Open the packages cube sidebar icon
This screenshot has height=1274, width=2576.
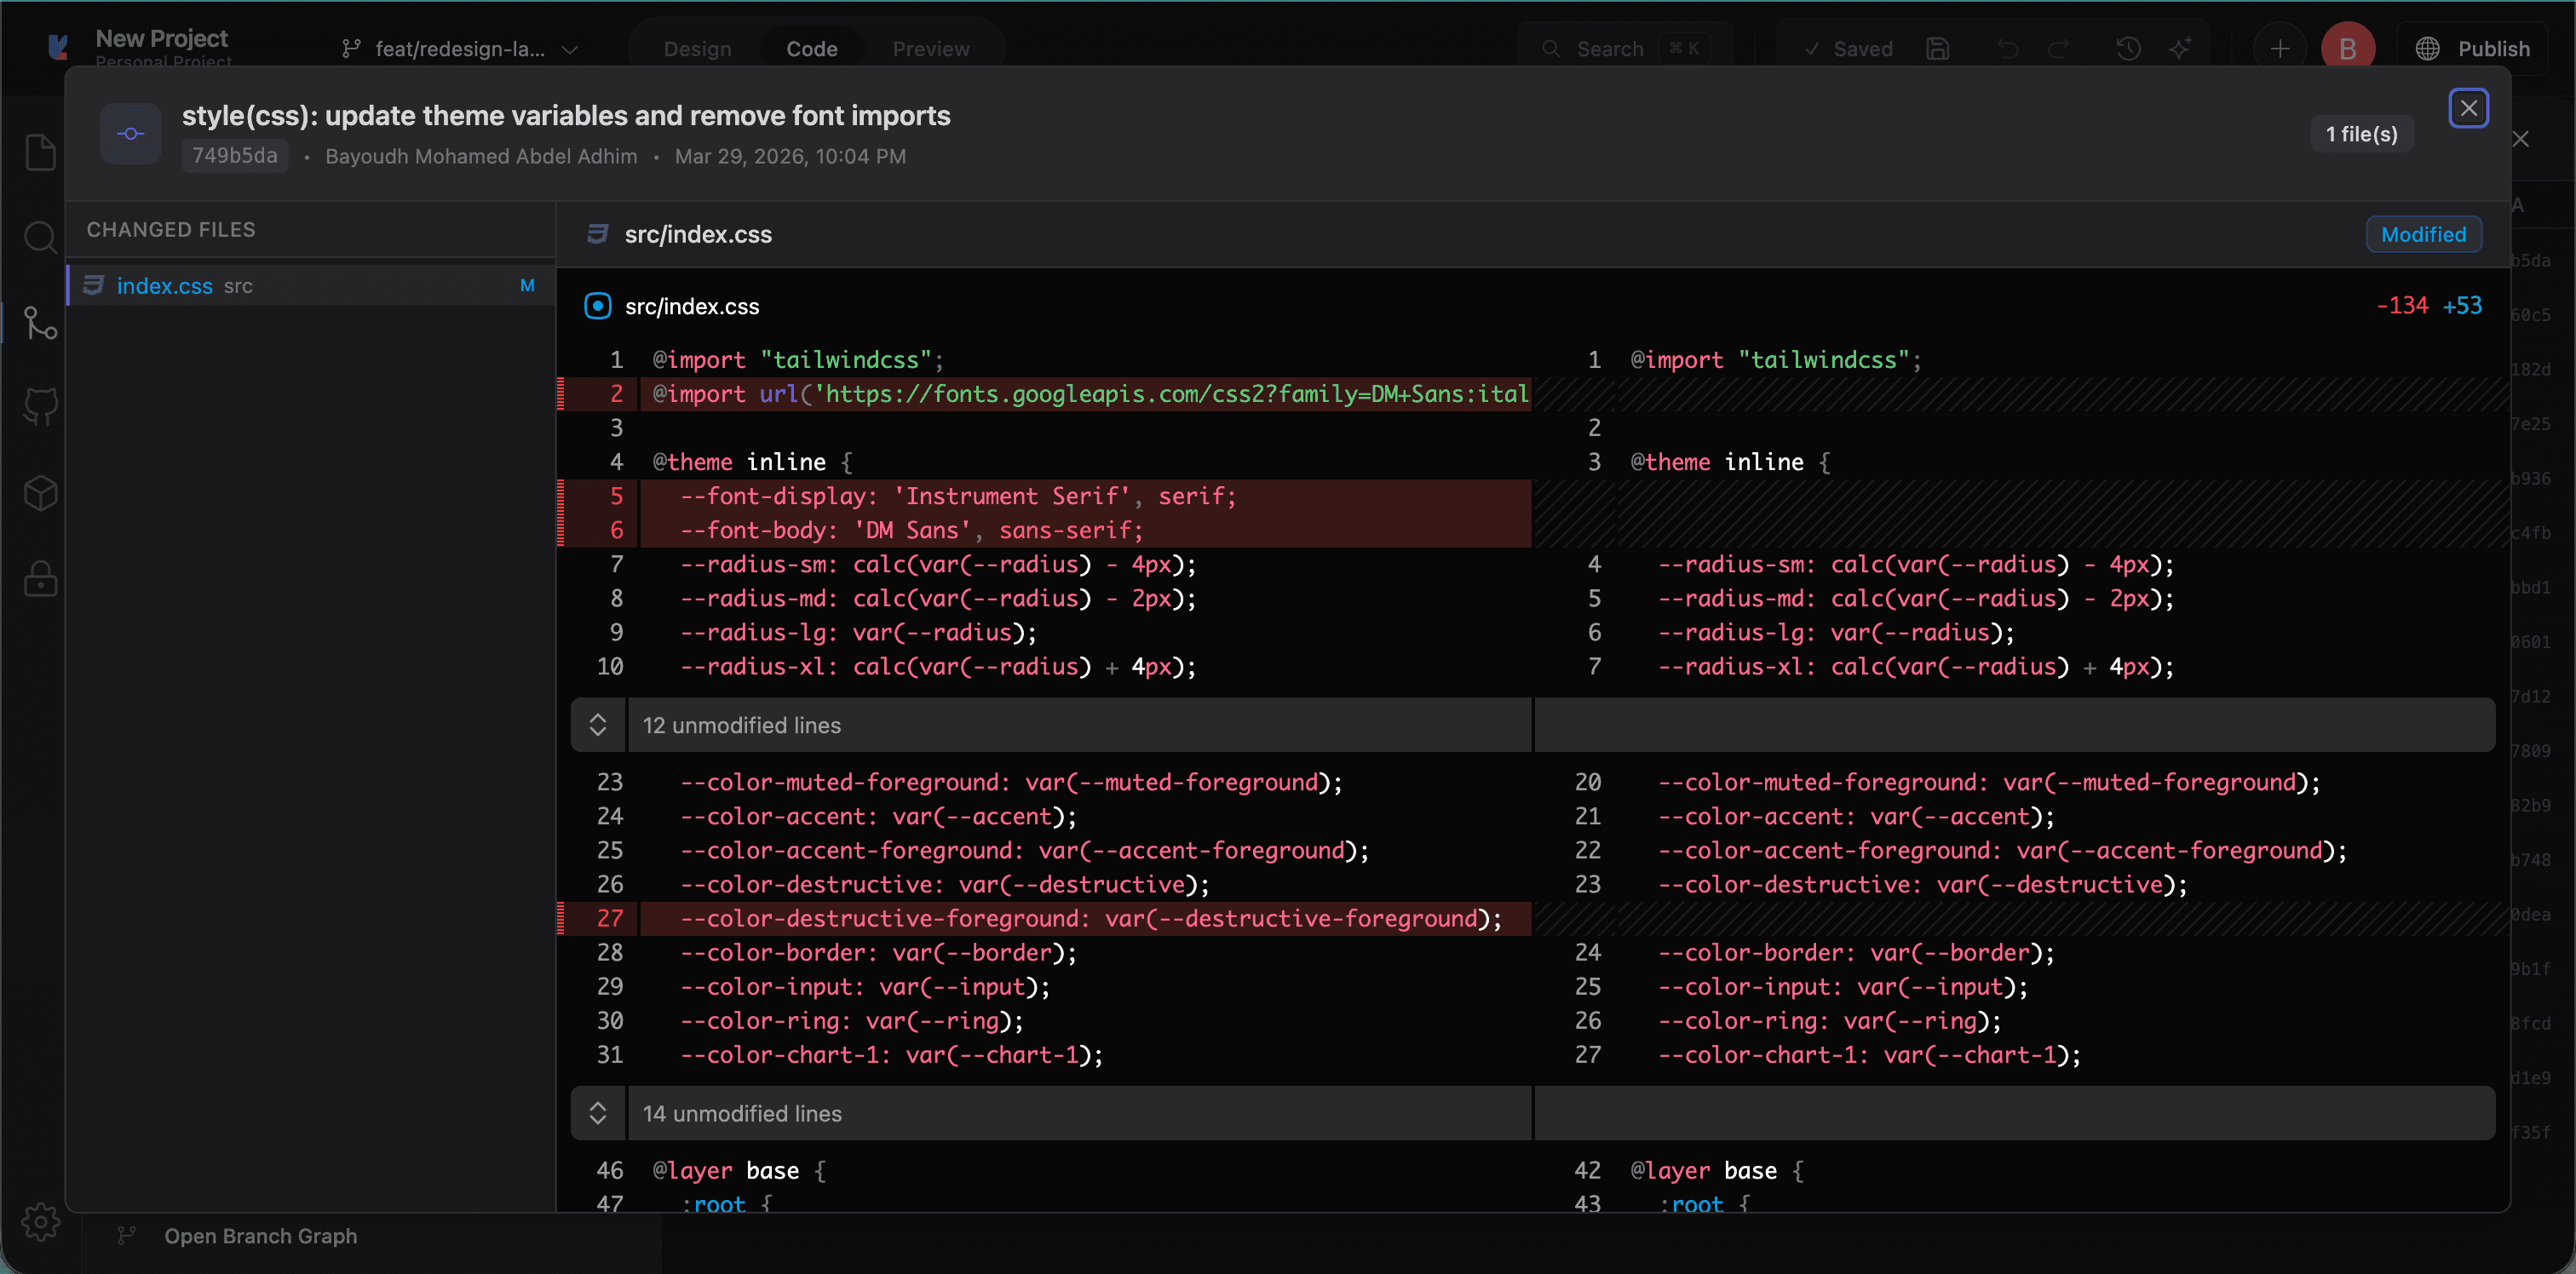(x=40, y=493)
